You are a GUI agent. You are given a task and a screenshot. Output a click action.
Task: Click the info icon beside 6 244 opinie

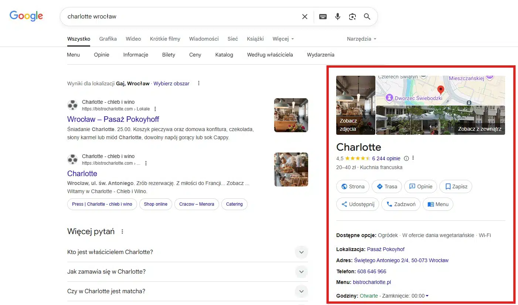(406, 158)
